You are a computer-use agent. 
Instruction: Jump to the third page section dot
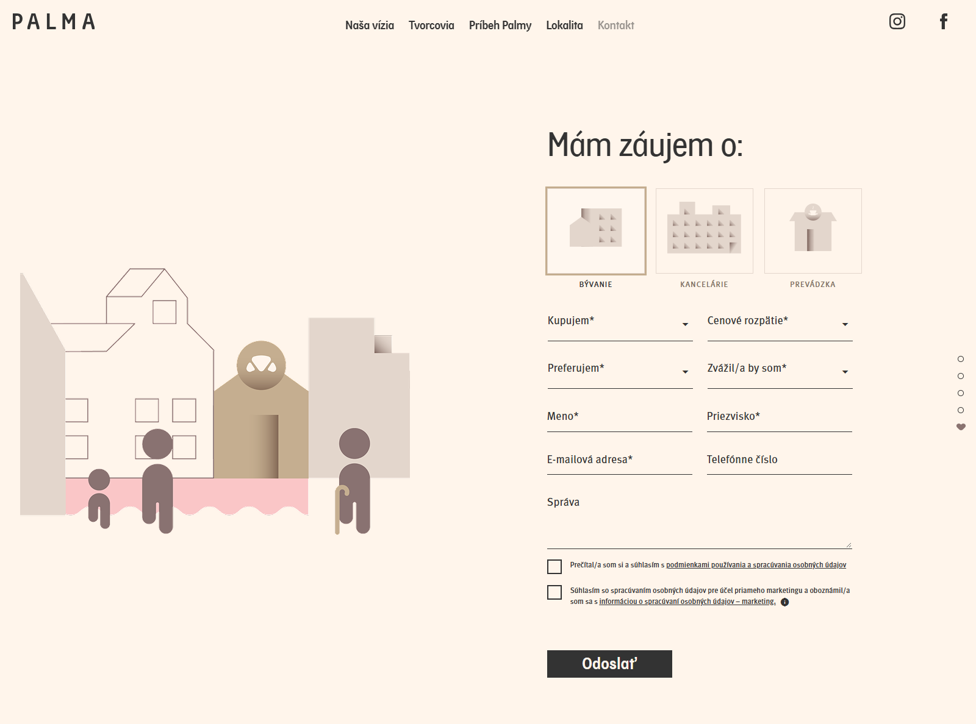click(961, 393)
